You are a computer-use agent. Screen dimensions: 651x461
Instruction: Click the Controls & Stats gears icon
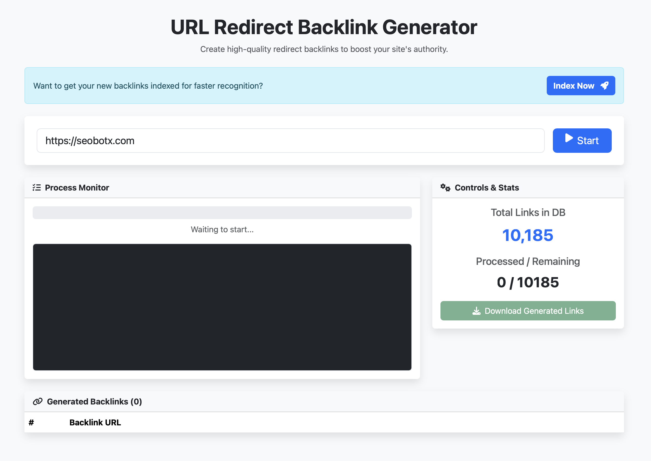coord(445,188)
